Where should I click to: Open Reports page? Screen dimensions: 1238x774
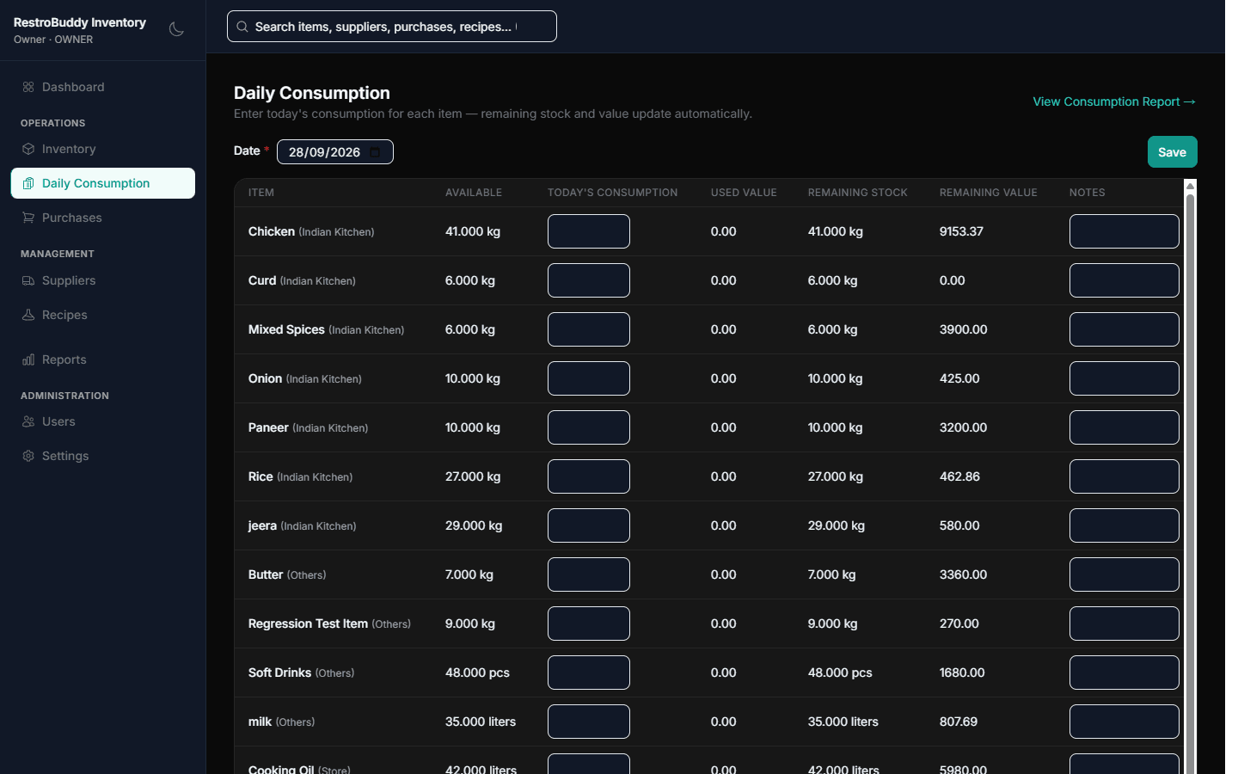[103, 359]
